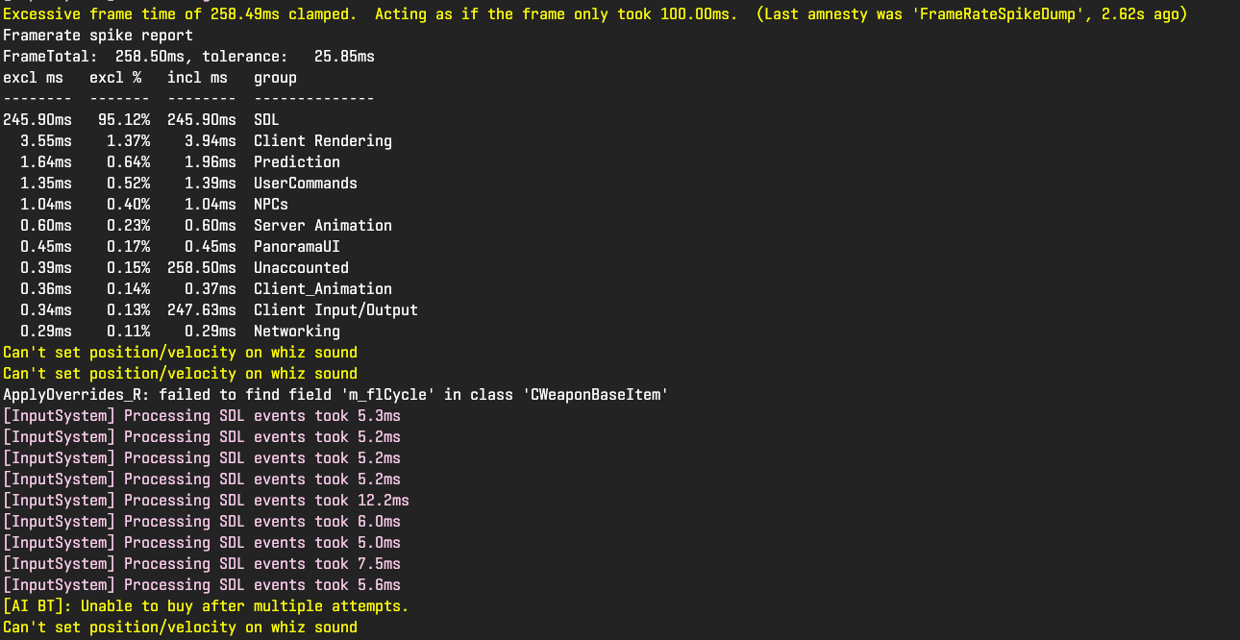Viewport: 1240px width, 640px height.
Task: Click the Server Animation group entry
Action: (322, 226)
